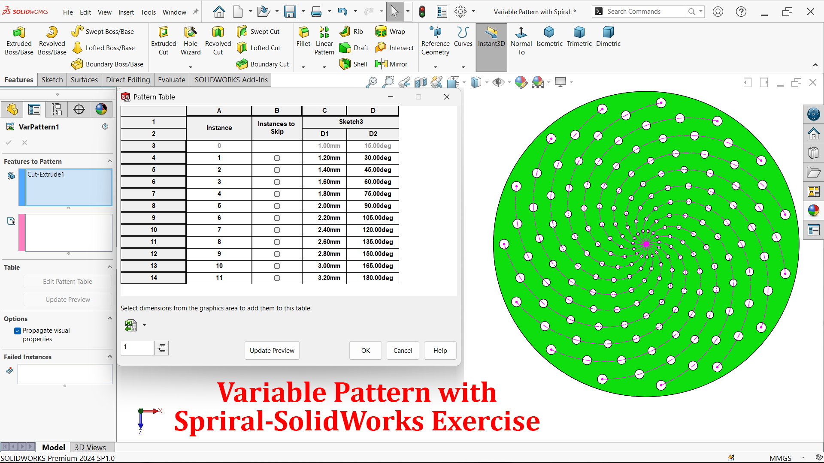Toggle skip checkbox for instance 1
The width and height of the screenshot is (824, 463).
pos(277,158)
